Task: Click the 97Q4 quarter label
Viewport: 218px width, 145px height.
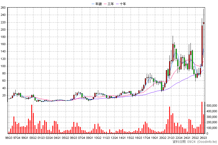Action: coord(17,138)
